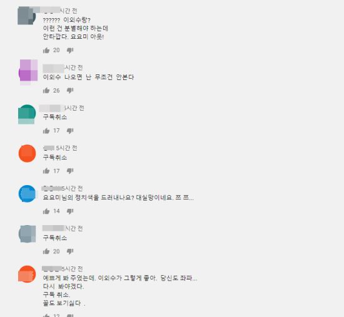
Task: Dislike the 이외수랑 요요미 아웃 comment
Action: [x=70, y=51]
